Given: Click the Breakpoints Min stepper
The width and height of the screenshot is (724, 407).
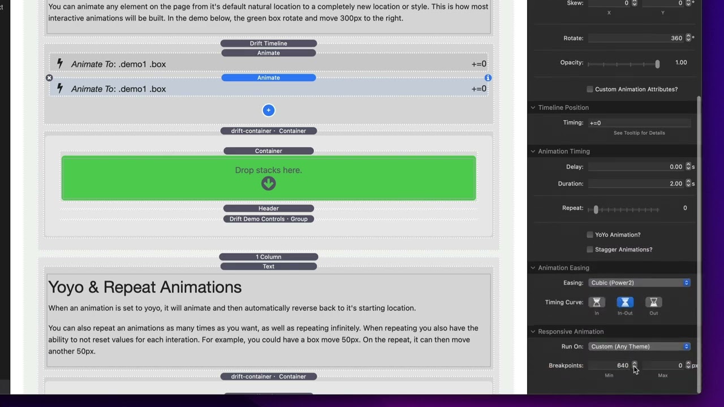Looking at the screenshot, I should [x=634, y=365].
